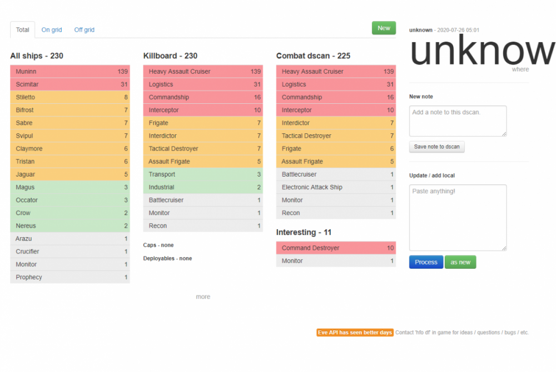The image size is (556, 372).
Task: Click the Transport row in Killboard list
Action: click(x=203, y=174)
